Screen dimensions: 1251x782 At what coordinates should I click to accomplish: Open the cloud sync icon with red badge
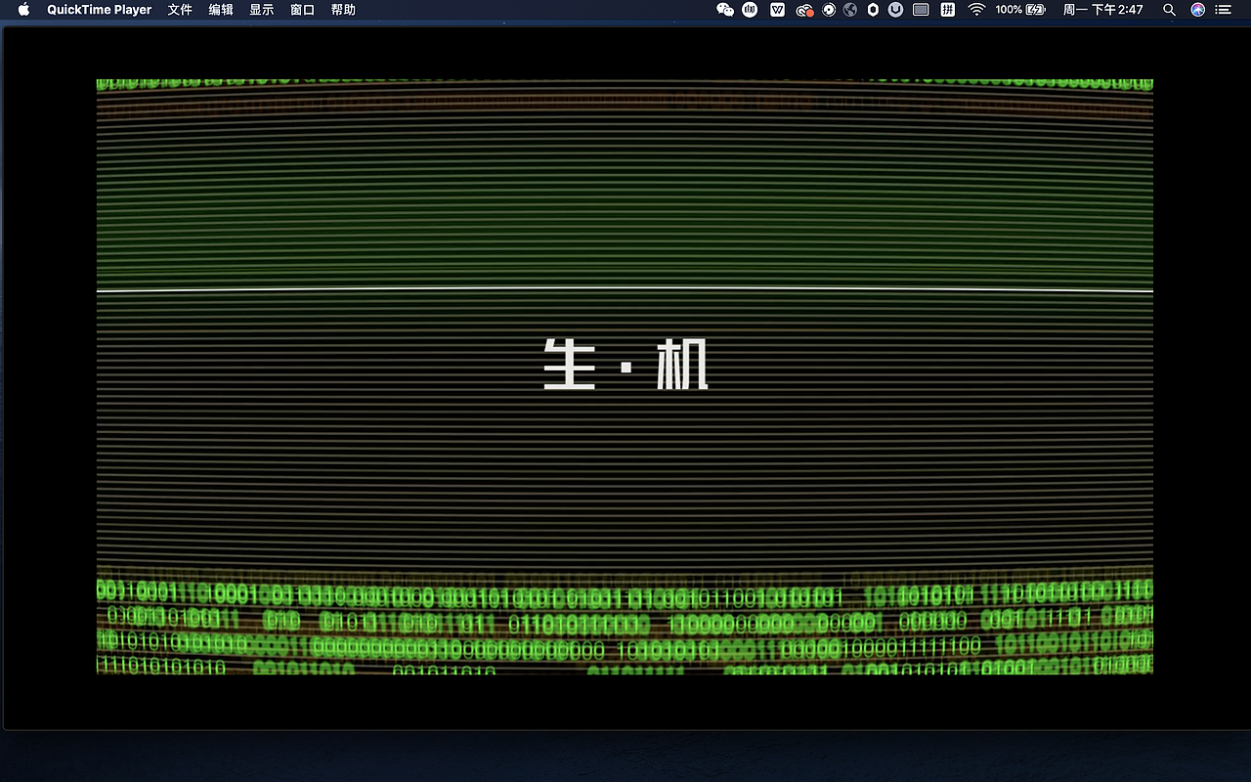point(803,10)
